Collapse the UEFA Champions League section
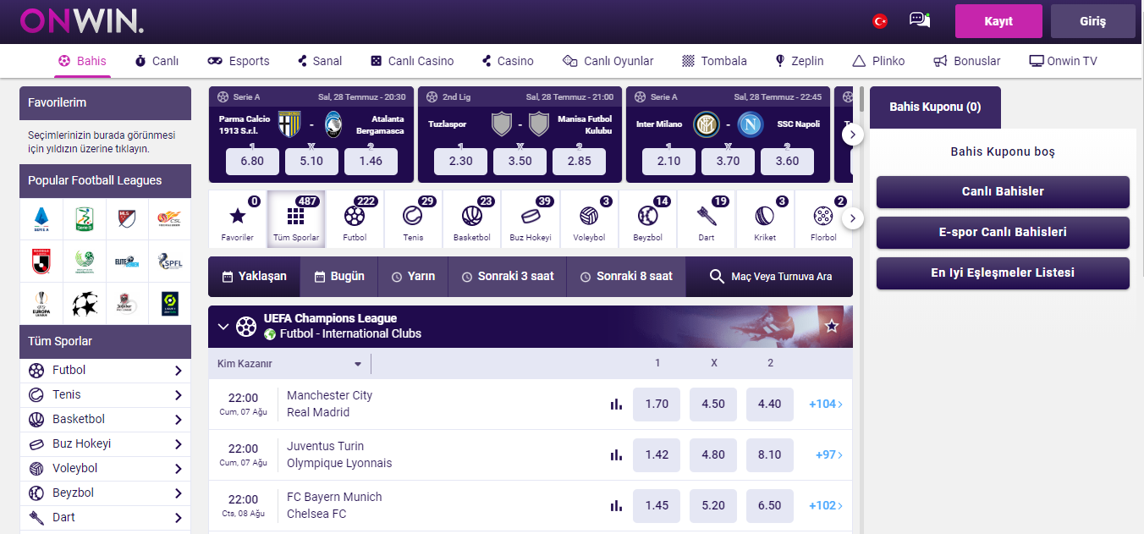This screenshot has width=1144, height=534. tap(223, 326)
